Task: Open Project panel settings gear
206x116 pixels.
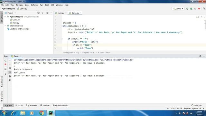Action: [x=47, y=13]
